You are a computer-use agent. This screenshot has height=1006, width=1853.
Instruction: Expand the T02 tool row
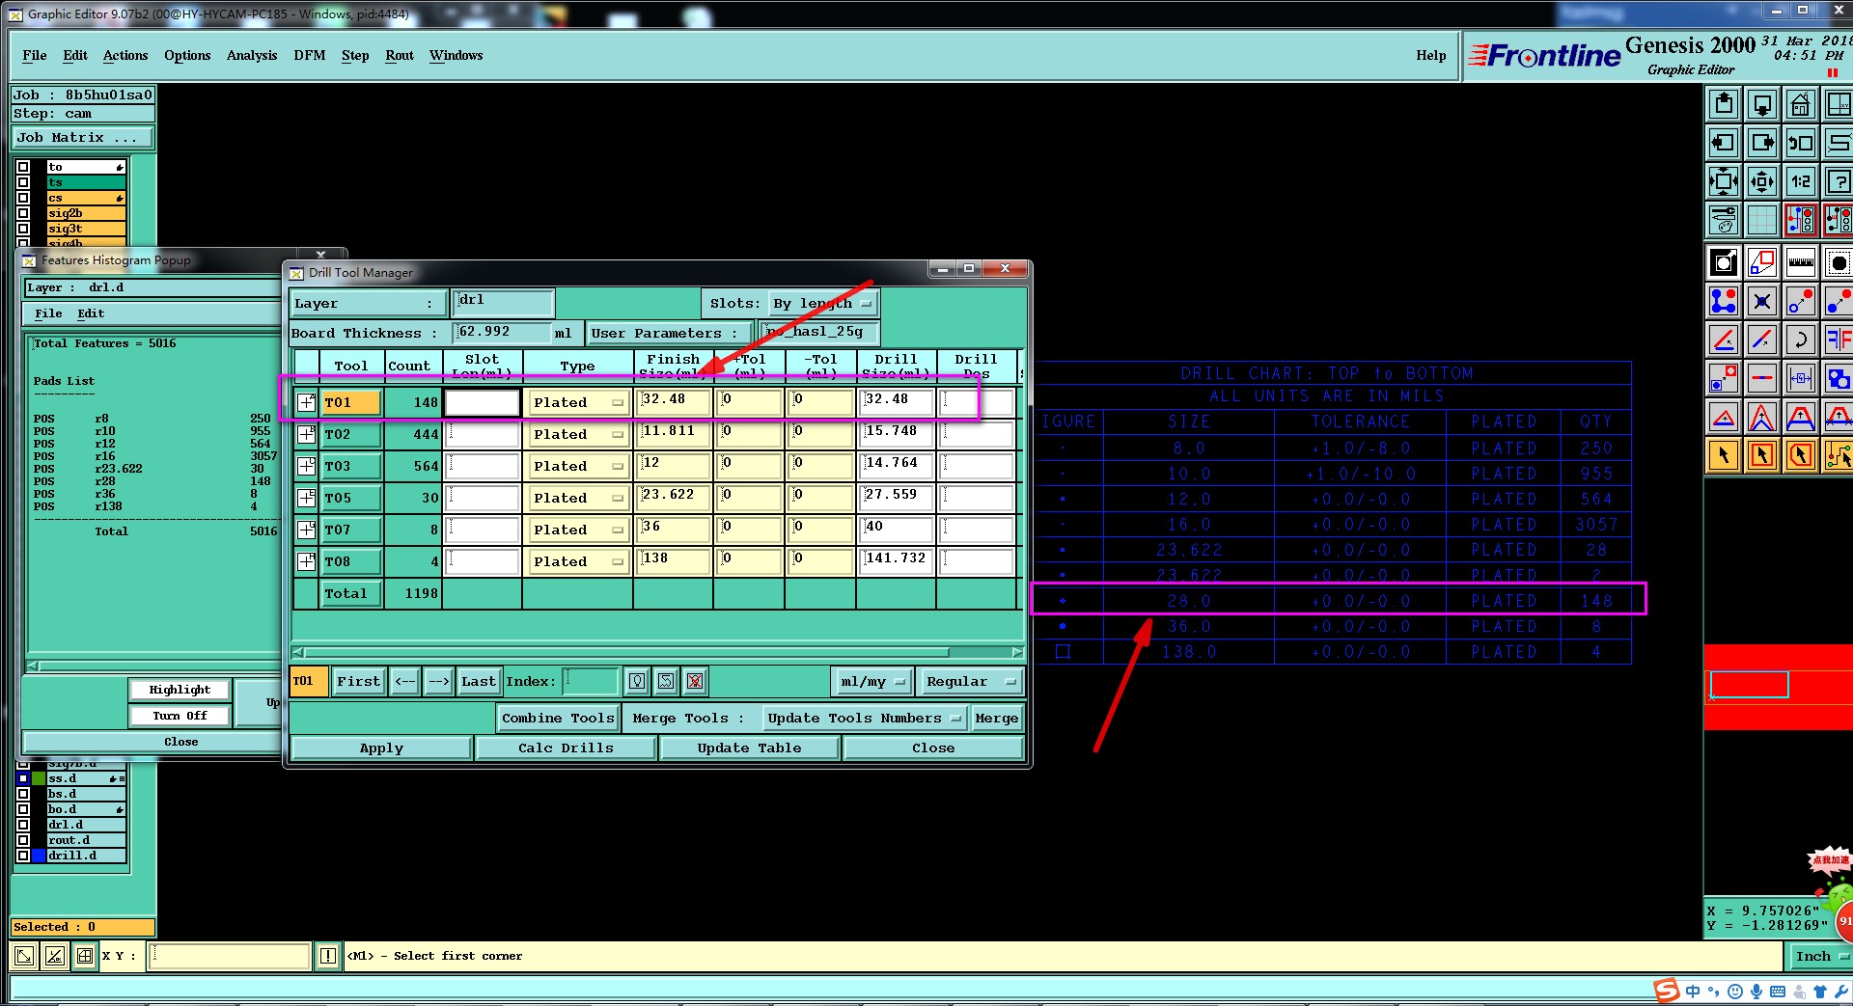(306, 434)
